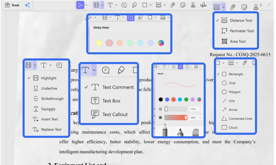Click the Highlight H icon in main toolbar
The width and height of the screenshot is (276, 165).
click(96, 5)
